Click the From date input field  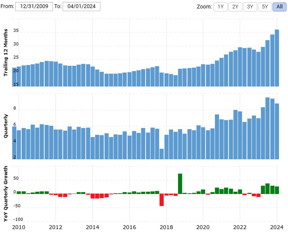pos(34,6)
